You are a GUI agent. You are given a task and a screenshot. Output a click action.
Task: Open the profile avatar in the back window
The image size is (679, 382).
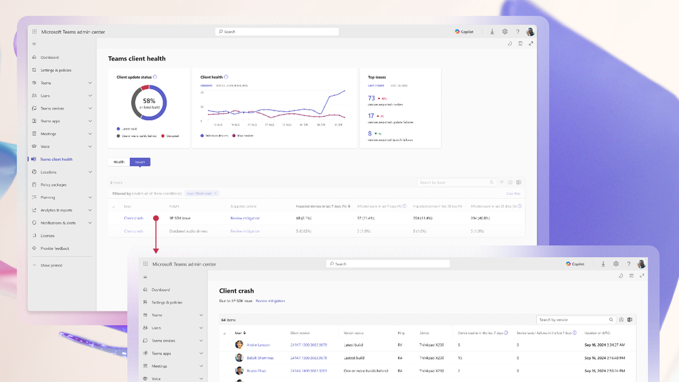(x=530, y=31)
